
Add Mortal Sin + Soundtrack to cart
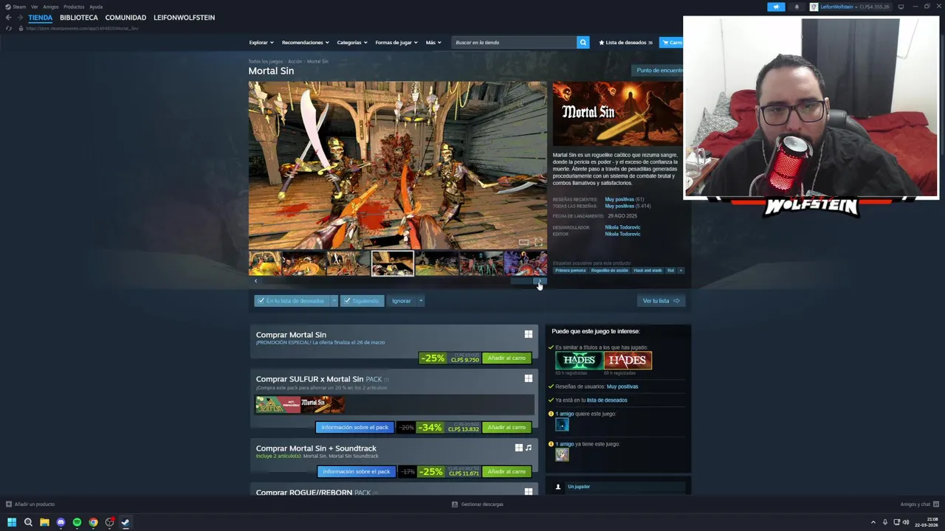tap(506, 472)
